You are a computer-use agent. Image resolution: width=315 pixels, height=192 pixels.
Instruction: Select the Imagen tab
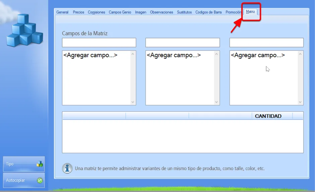(141, 12)
